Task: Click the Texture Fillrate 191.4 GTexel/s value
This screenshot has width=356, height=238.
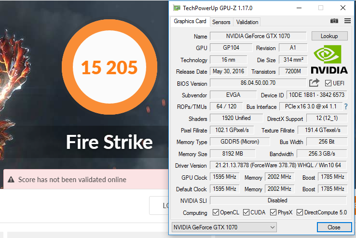Action: 322,130
